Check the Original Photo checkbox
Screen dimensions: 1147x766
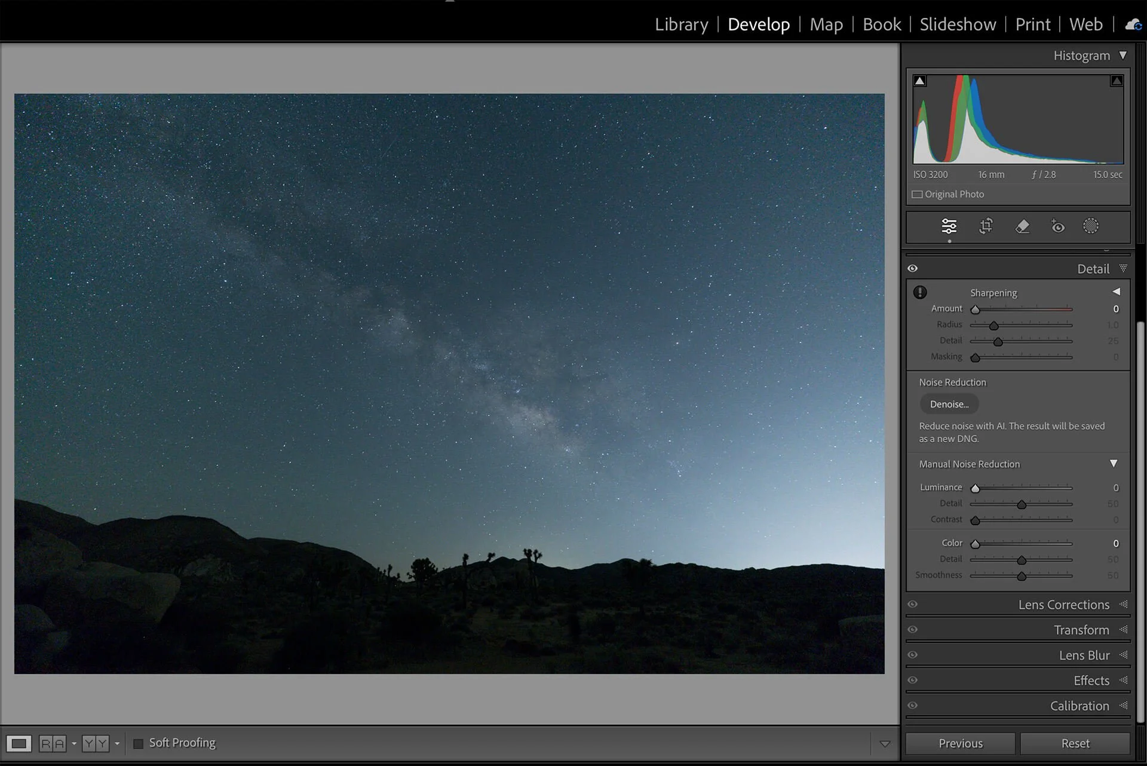coord(917,194)
